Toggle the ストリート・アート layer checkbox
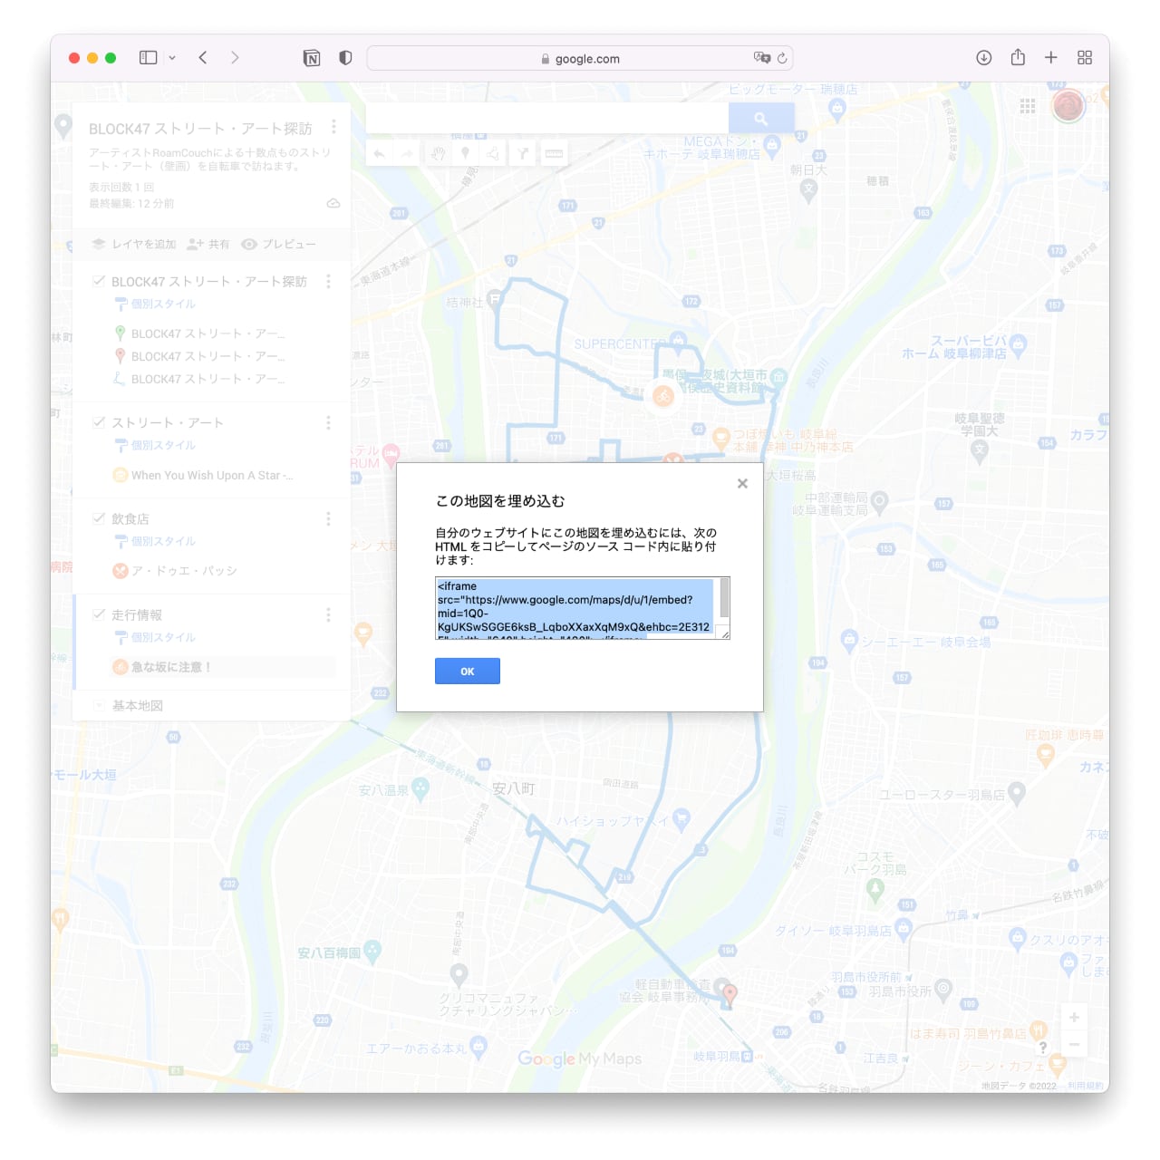Image resolution: width=1160 pixels, height=1160 pixels. [99, 422]
